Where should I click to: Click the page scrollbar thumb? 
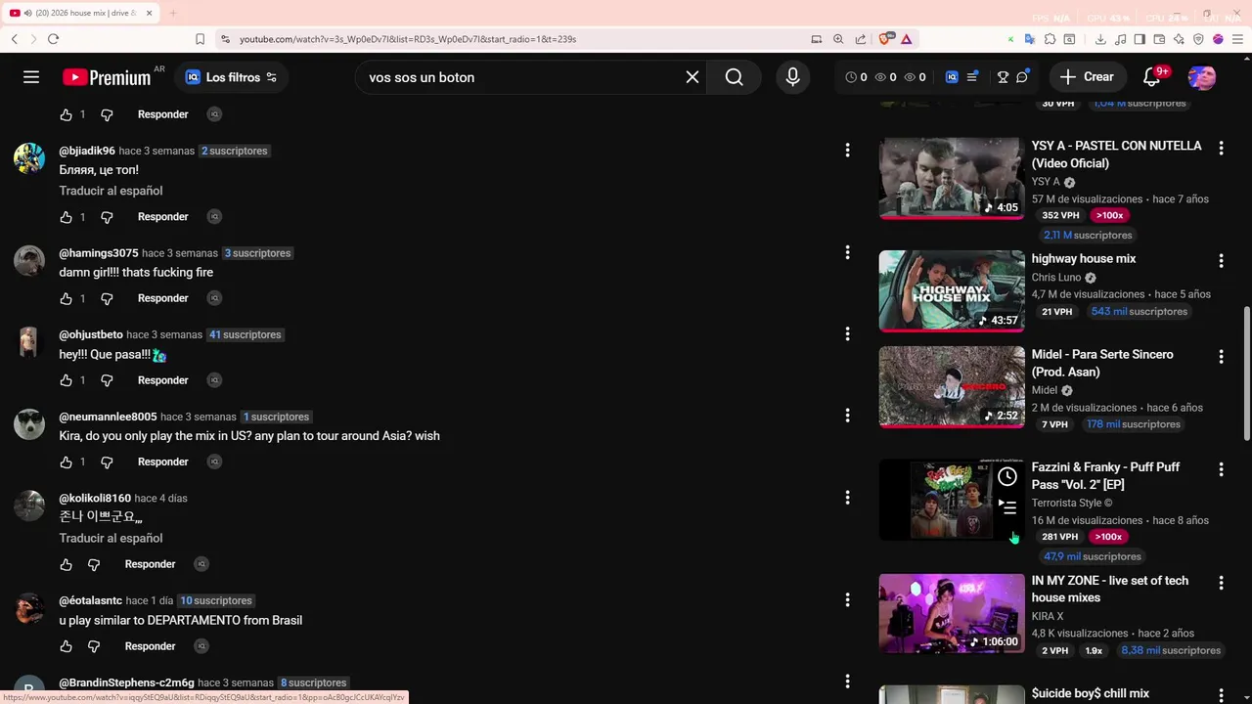click(1246, 374)
